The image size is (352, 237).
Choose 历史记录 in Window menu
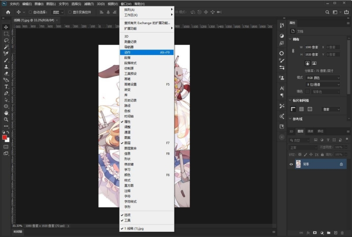[x=147, y=100]
